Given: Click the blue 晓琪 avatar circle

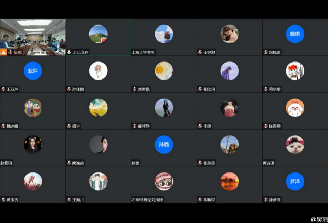Looking at the screenshot, I should coord(295,34).
